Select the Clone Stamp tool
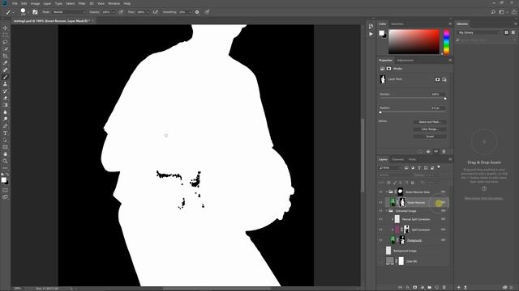This screenshot has height=291, width=519. 5,84
